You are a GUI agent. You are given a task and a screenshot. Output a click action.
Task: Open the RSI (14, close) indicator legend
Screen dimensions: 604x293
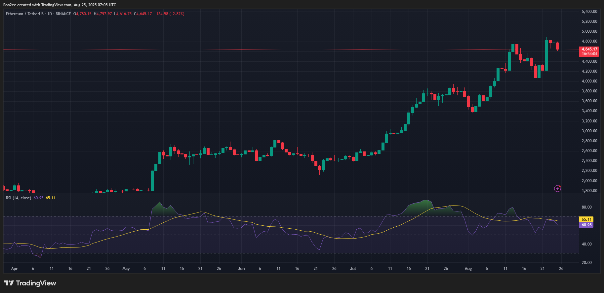pos(19,198)
